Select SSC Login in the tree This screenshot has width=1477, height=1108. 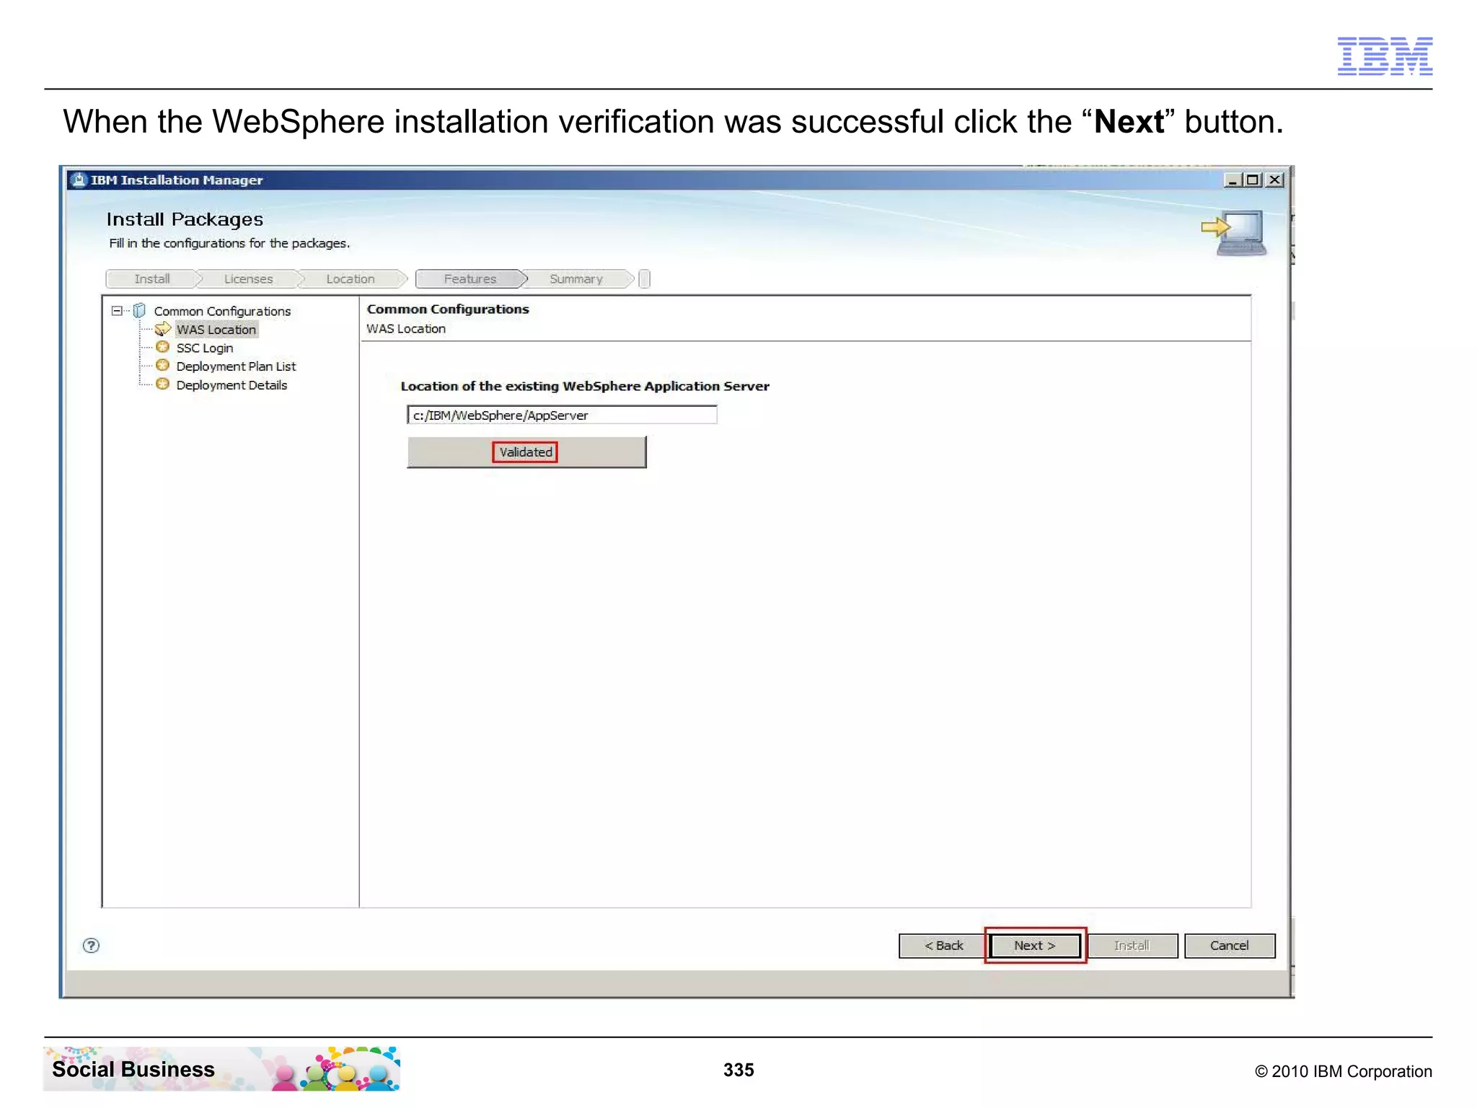pos(205,348)
